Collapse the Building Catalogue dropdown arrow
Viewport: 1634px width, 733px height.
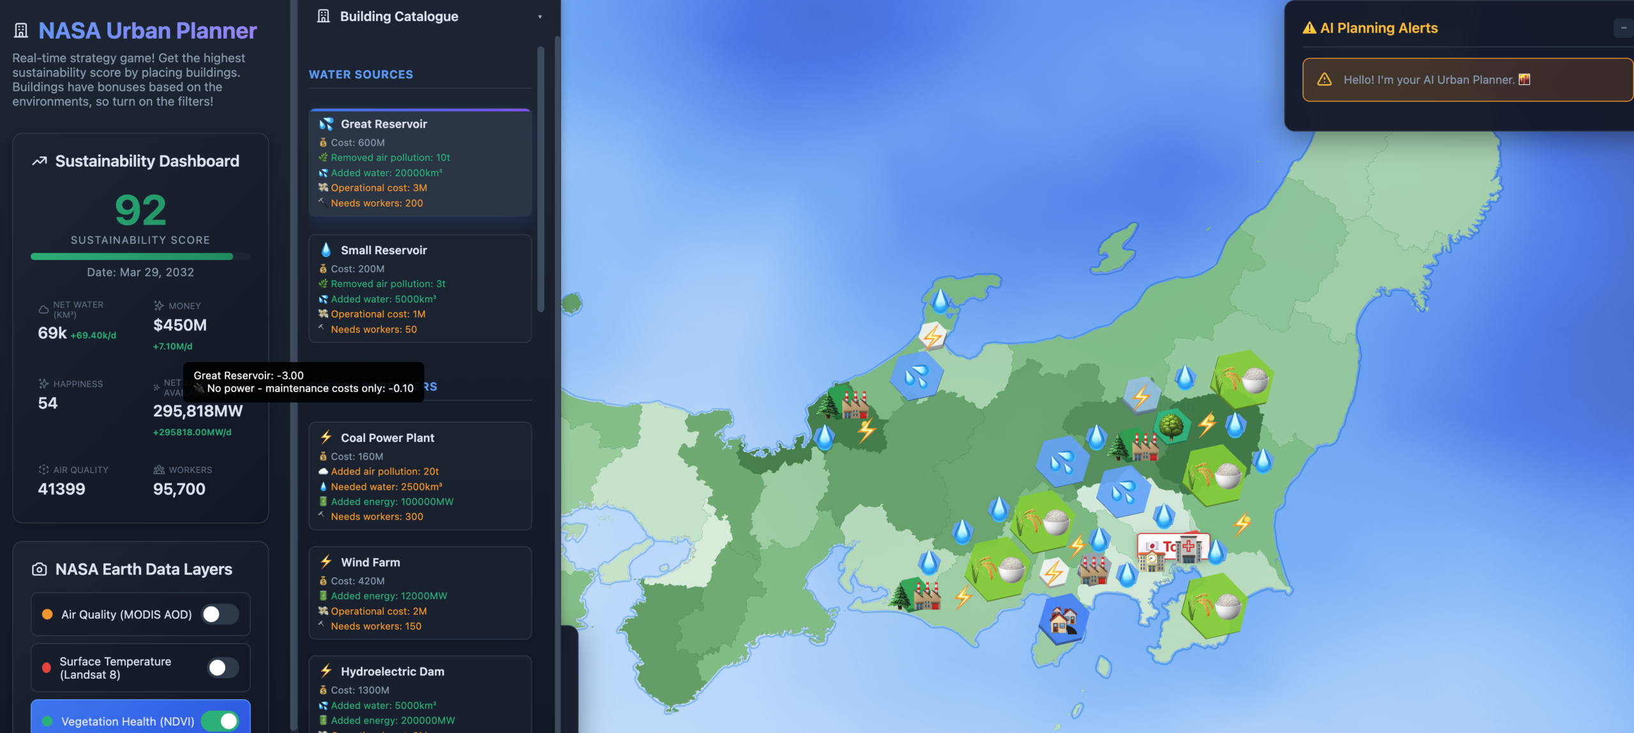coord(540,17)
